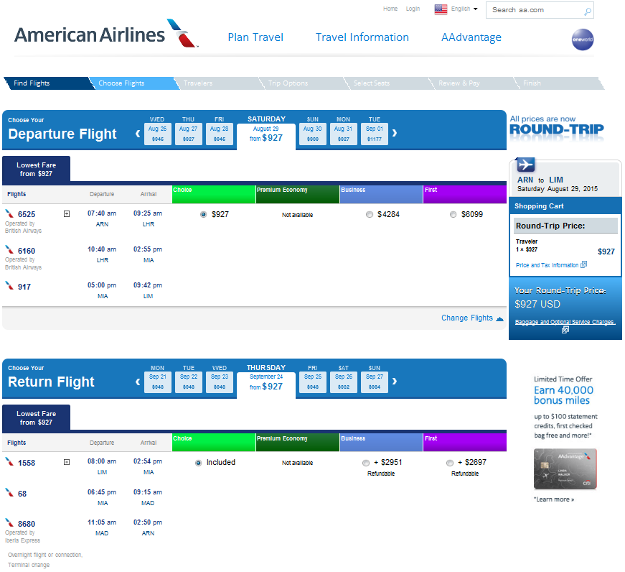Click the American Airlines logo

click(106, 34)
